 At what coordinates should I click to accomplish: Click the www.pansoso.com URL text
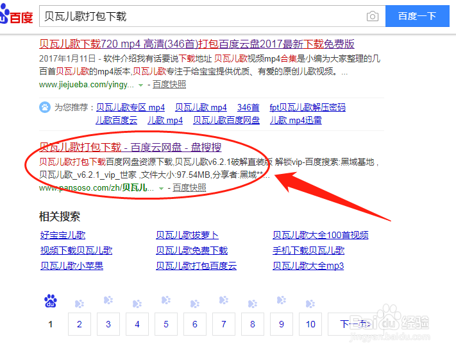click(x=97, y=187)
